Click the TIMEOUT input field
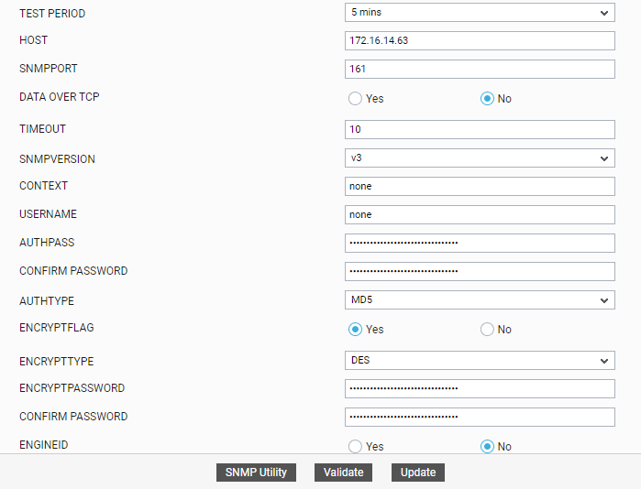 click(480, 130)
